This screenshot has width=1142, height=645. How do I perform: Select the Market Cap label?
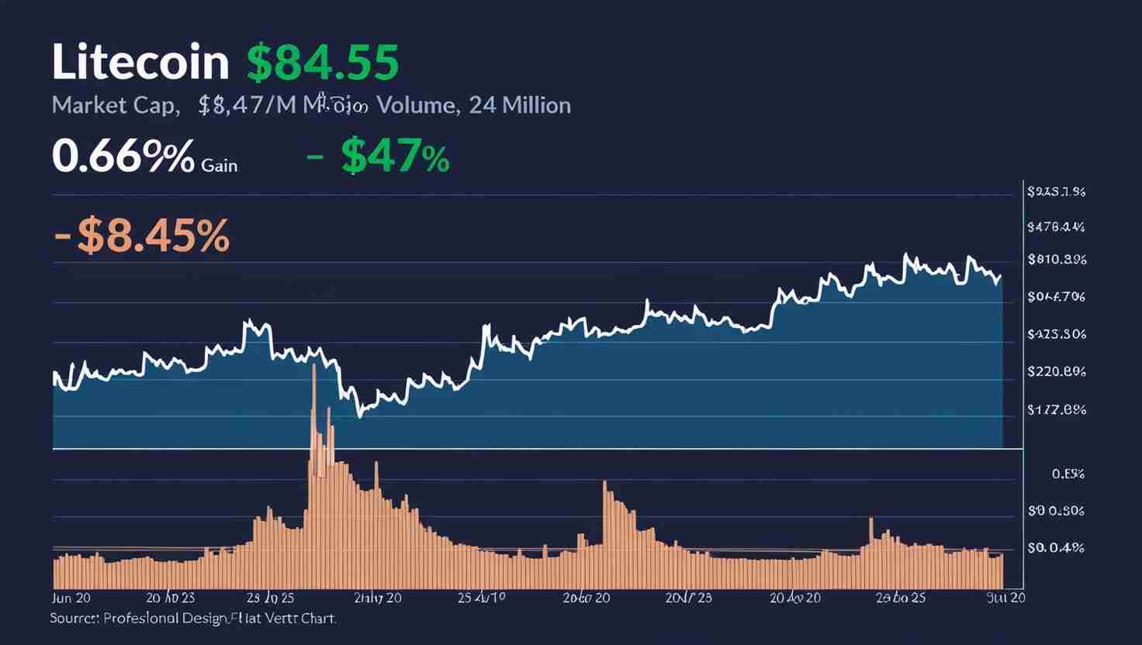pos(114,105)
